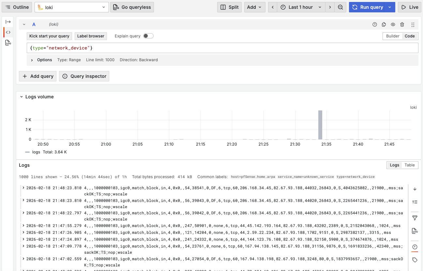The image size is (423, 271).
Task: Click Go queryless button
Action: pyautogui.click(x=132, y=7)
